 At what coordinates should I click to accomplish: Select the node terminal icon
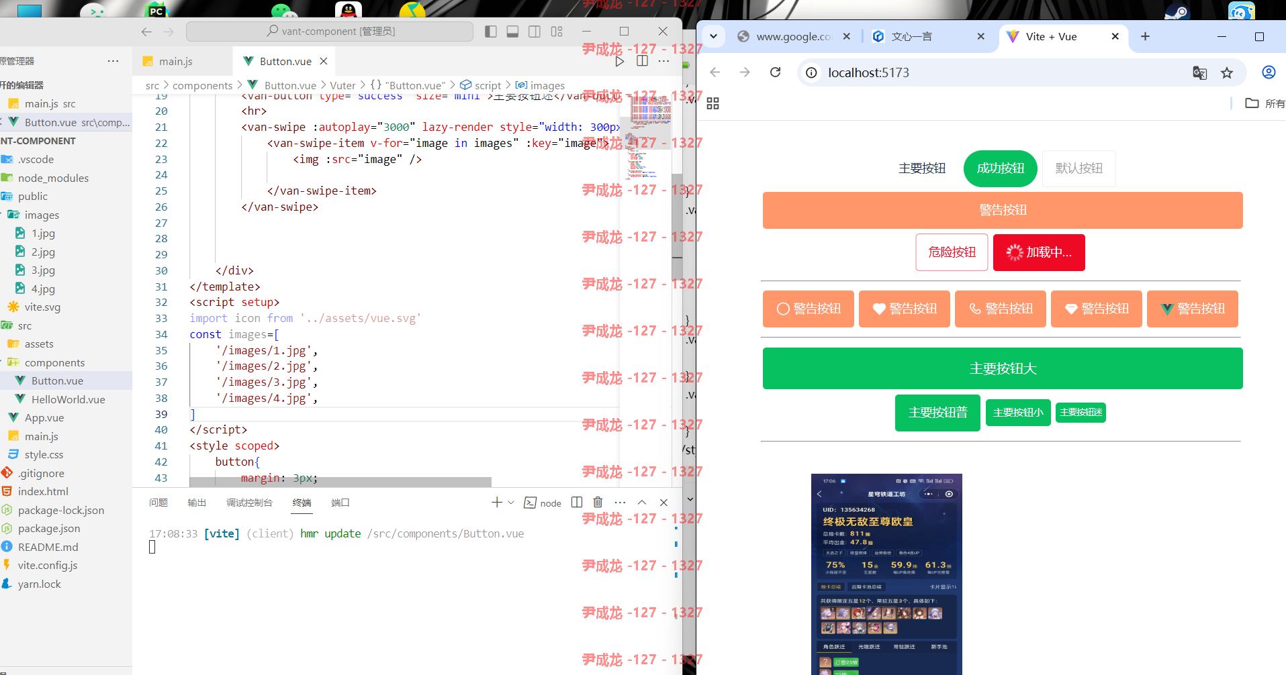click(x=531, y=503)
